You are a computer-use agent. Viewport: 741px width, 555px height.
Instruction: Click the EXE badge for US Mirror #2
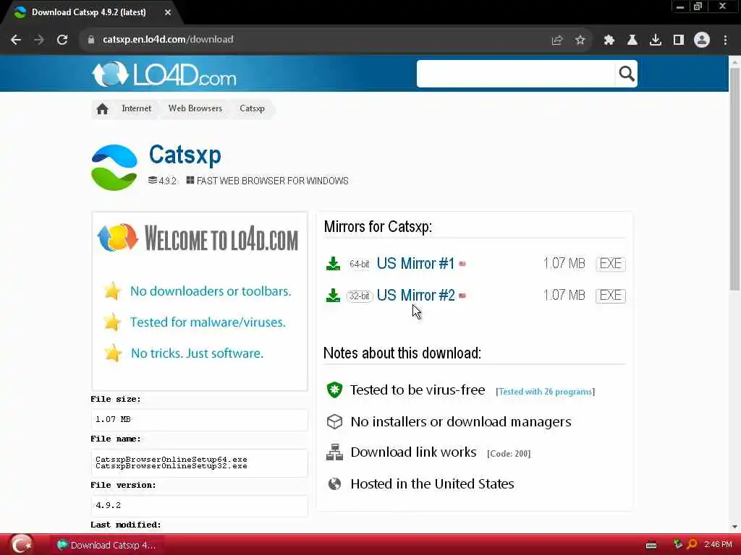tap(611, 296)
